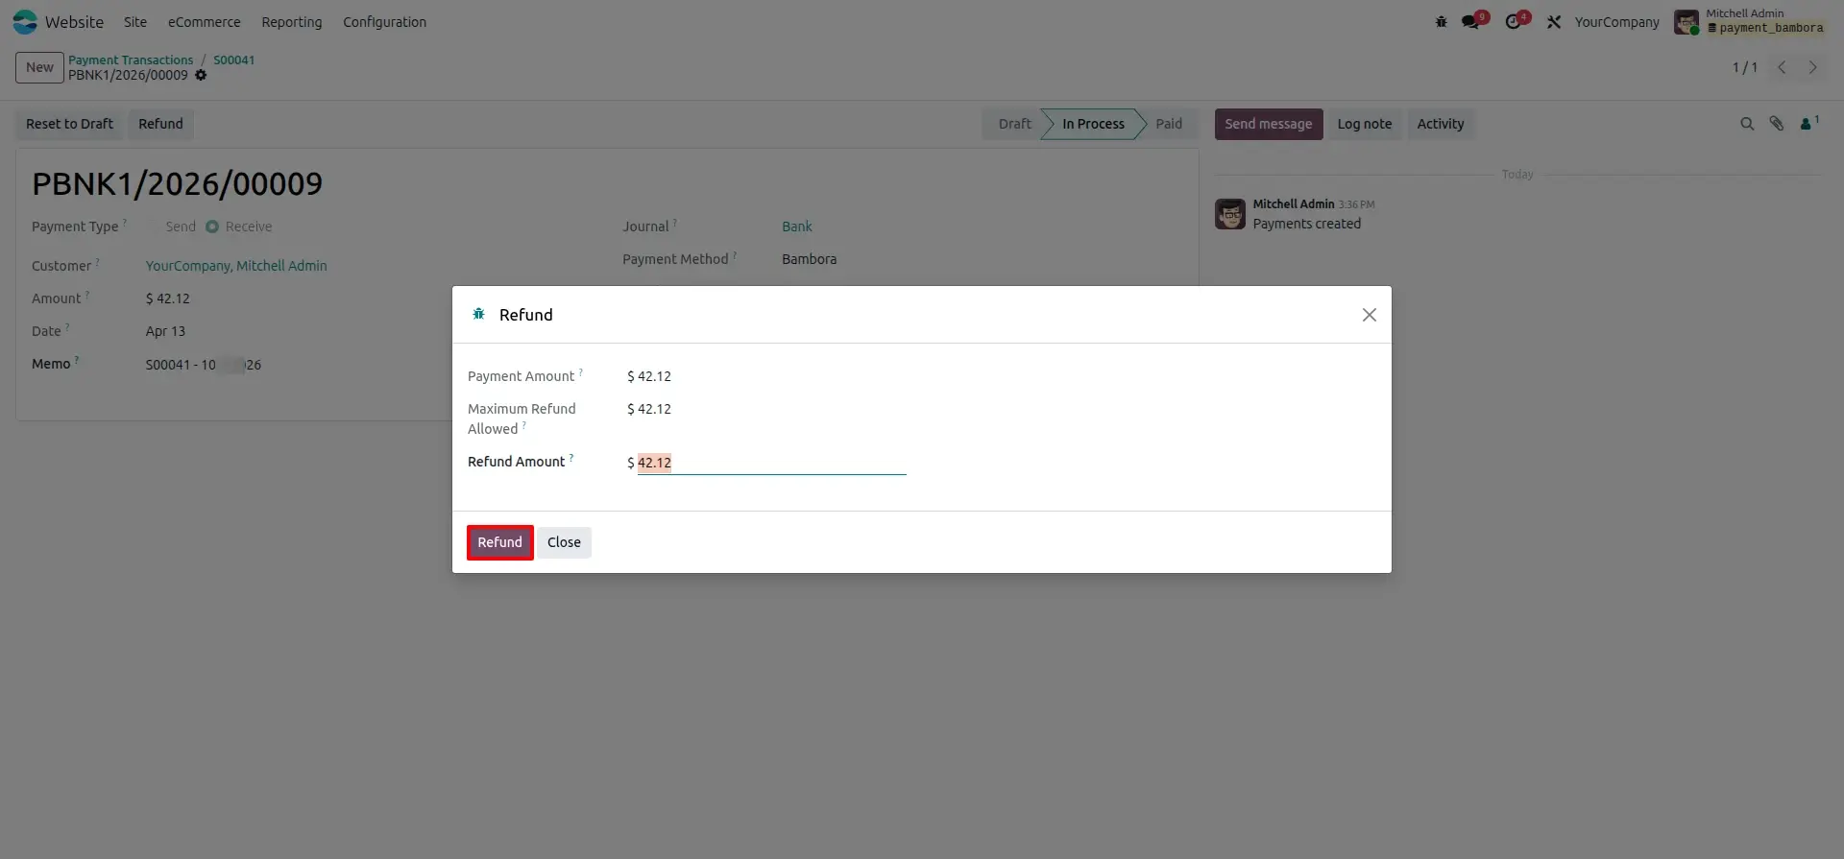1844x859 pixels.
Task: Click the Website app title
Action: pos(74,21)
